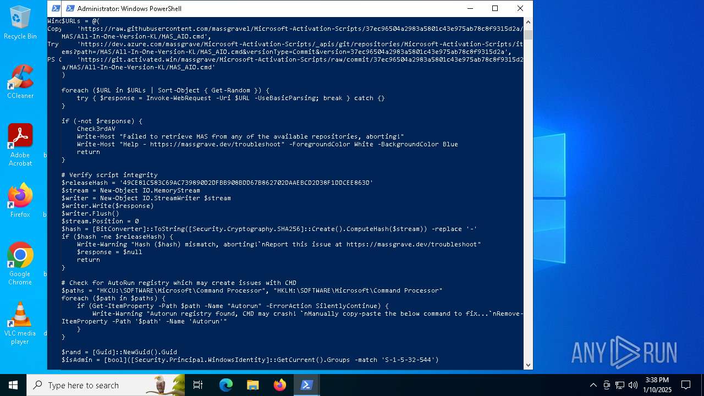Open the notification center
The width and height of the screenshot is (704, 396).
coord(686,385)
